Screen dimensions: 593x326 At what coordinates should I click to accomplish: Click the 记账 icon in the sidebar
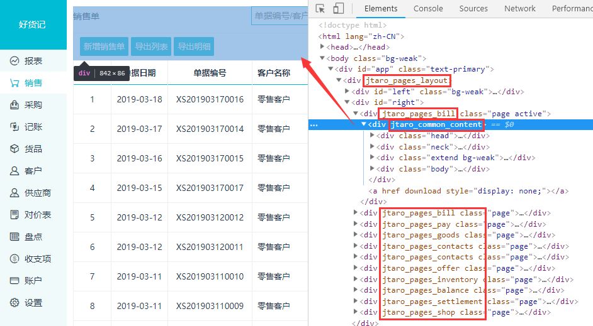[x=14, y=127]
